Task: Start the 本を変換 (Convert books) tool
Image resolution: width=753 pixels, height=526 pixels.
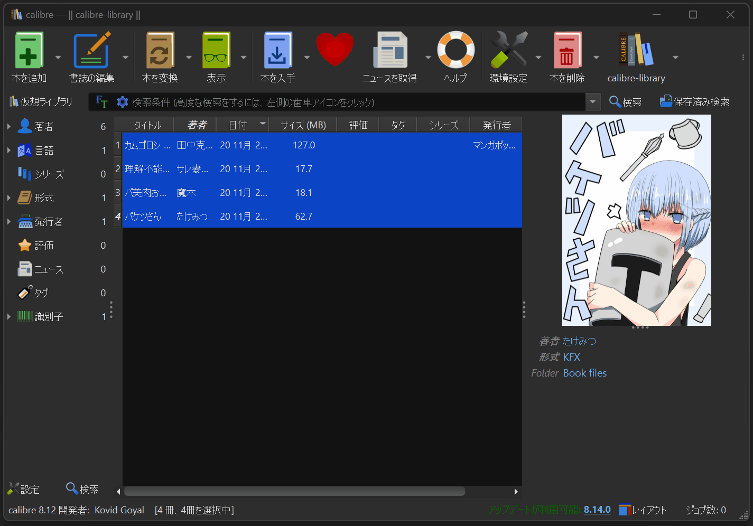Action: point(160,50)
